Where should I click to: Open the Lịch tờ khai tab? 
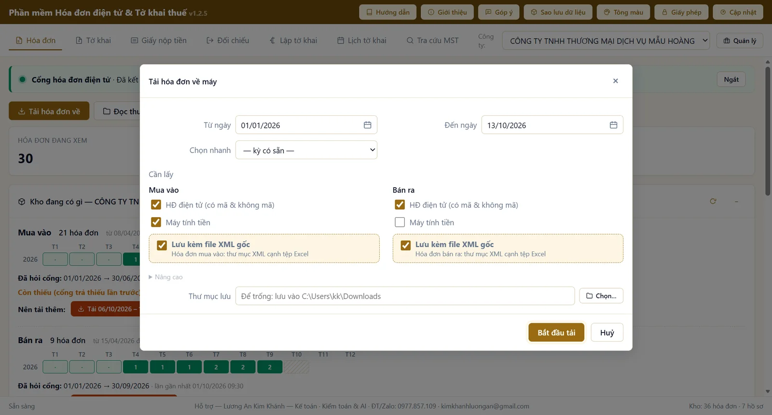point(362,41)
